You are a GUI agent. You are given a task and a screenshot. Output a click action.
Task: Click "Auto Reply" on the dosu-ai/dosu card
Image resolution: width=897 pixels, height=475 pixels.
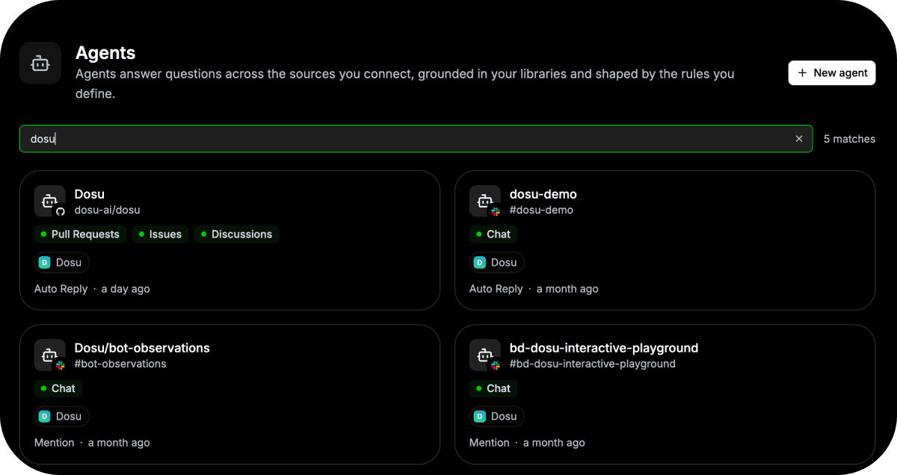pos(61,289)
